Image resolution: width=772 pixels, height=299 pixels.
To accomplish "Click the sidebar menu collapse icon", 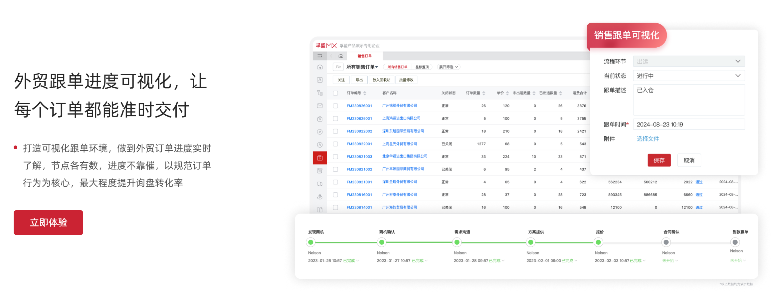I will [320, 56].
